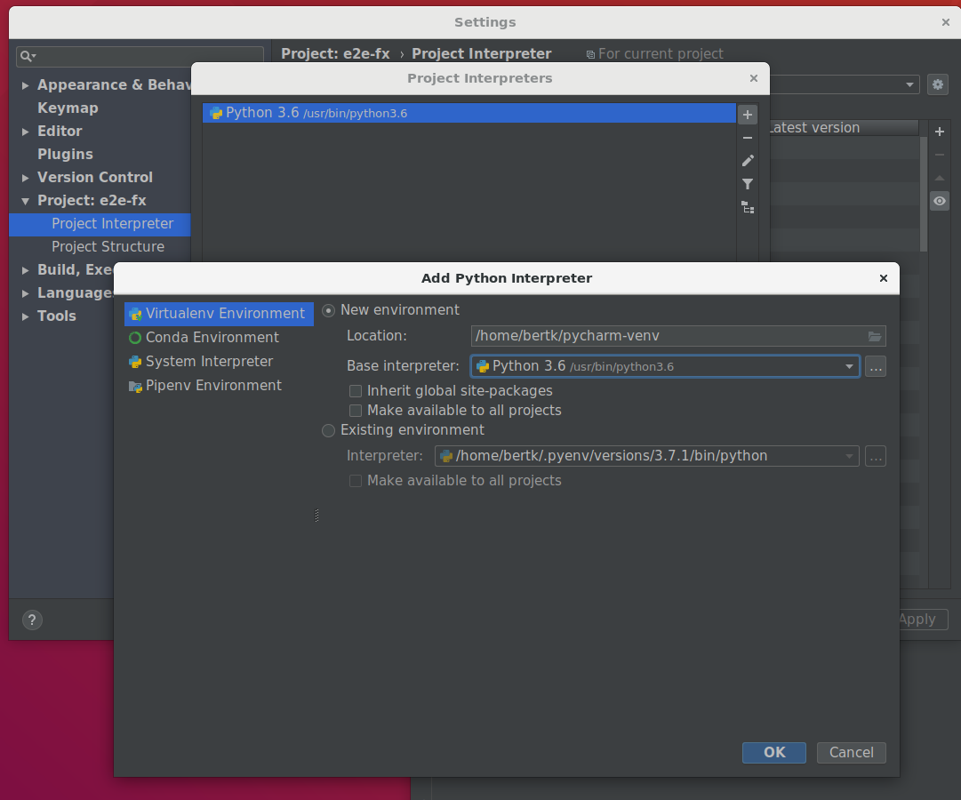The height and width of the screenshot is (800, 961).
Task: Confirm with OK button
Action: click(774, 753)
